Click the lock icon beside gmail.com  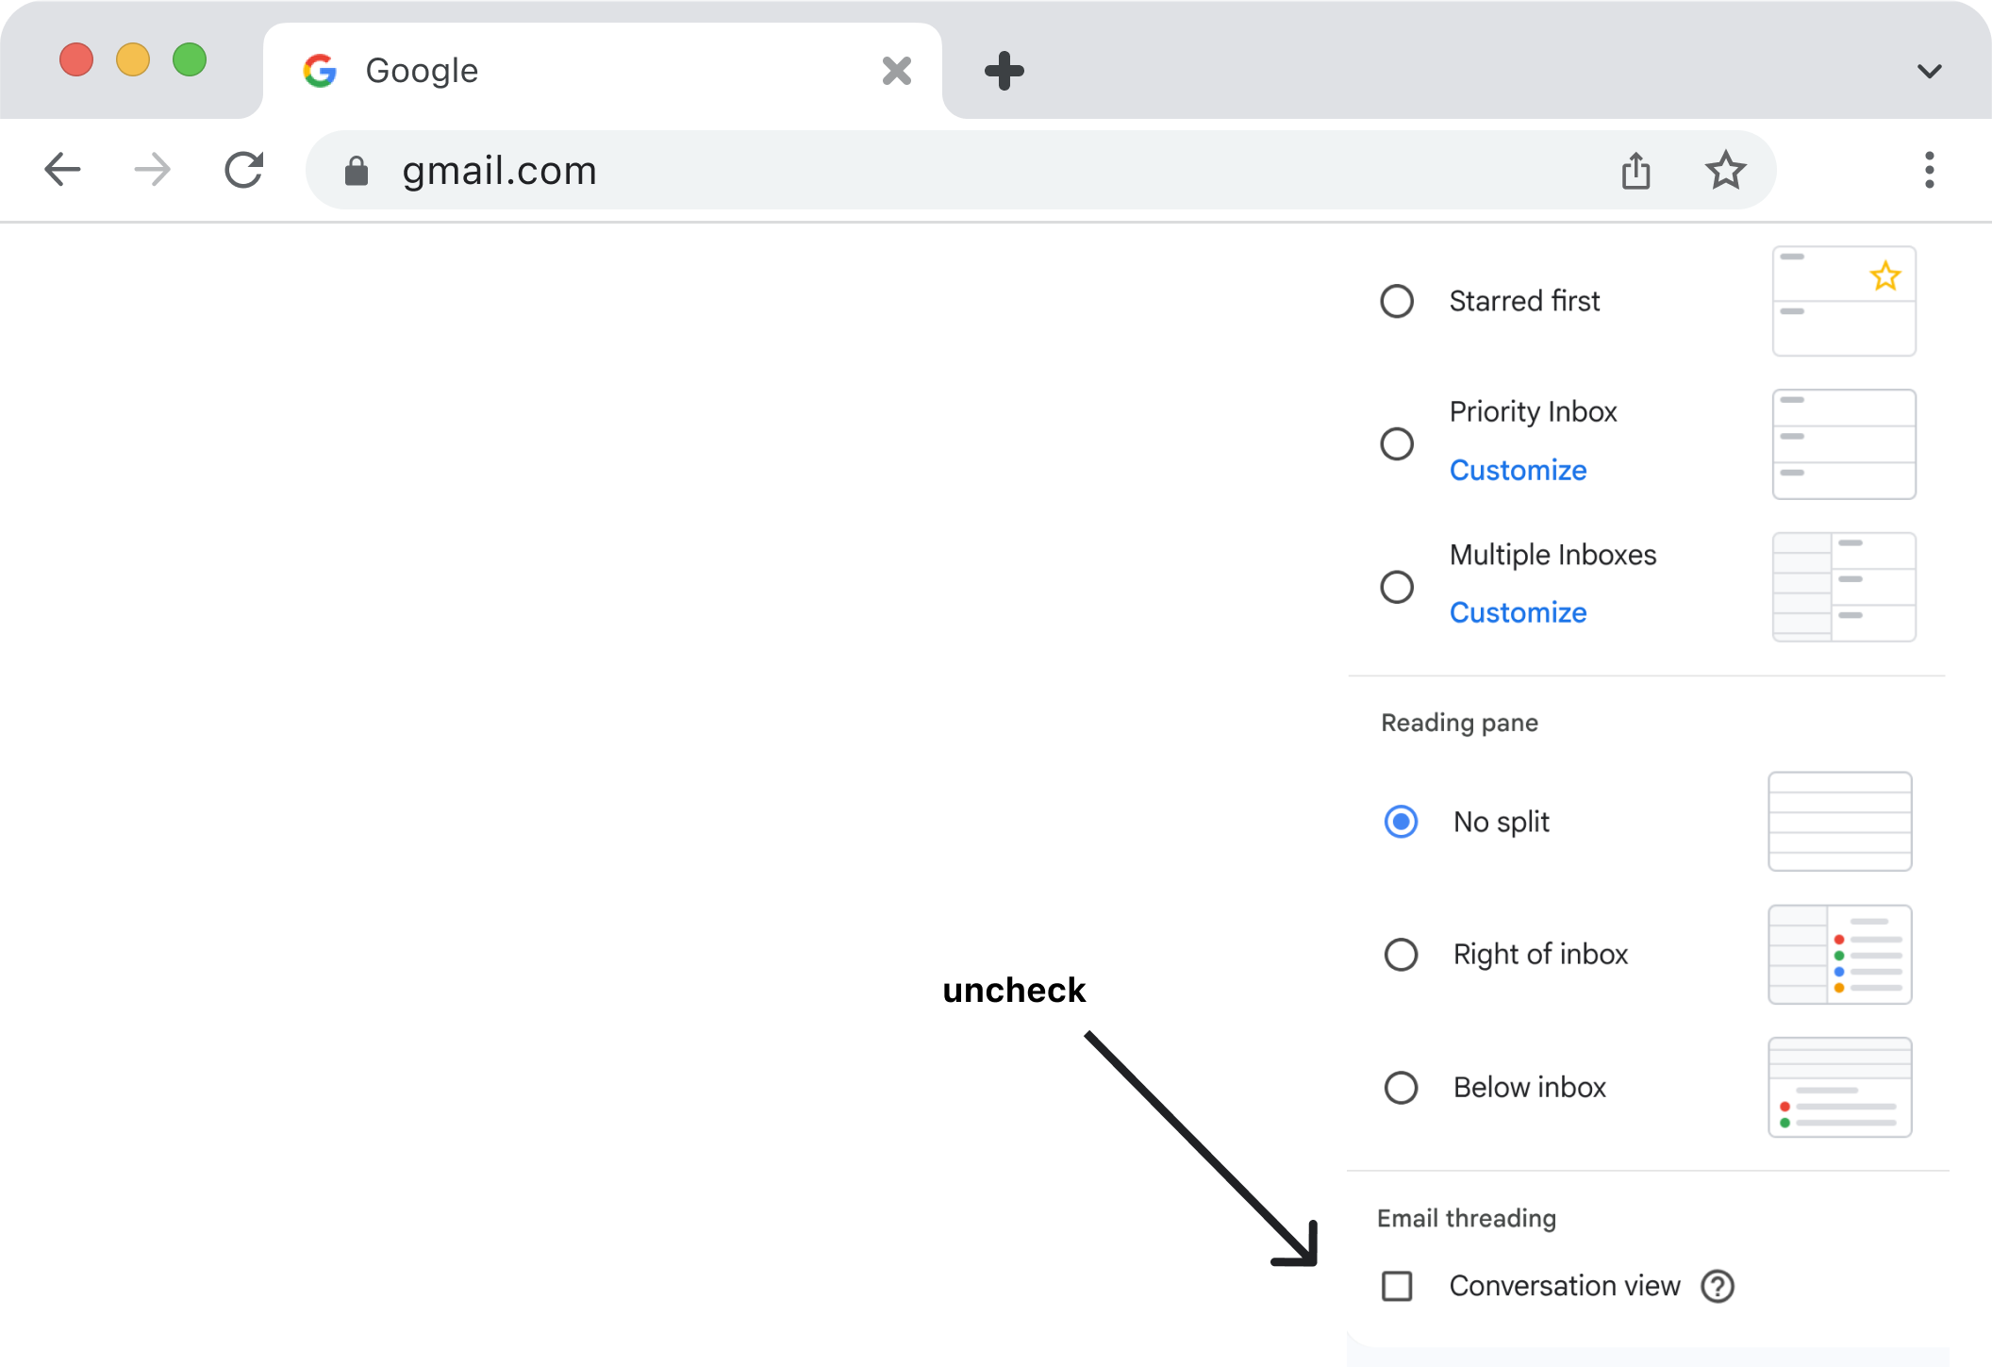(x=357, y=171)
